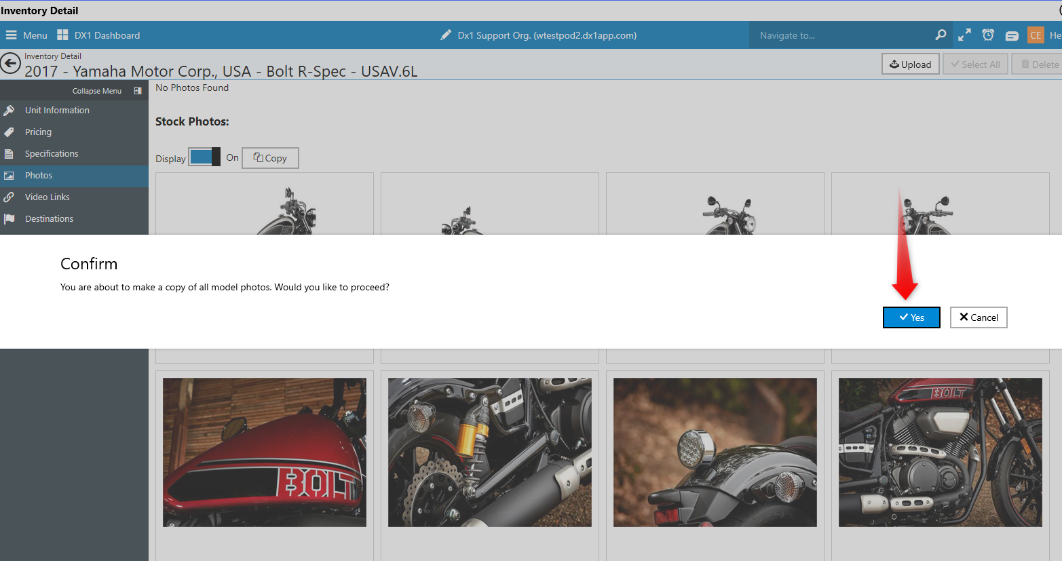Select the rear fender taillight photo
Viewport: 1062px width, 561px height.
click(715, 452)
